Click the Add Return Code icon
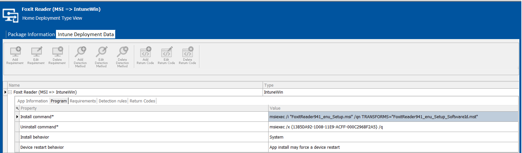Screen dimensions: 522x153 145,55
